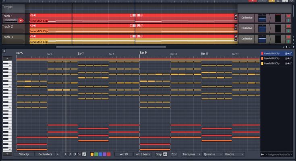
Task: Open the Transpose dropdown
Action: coord(190,154)
